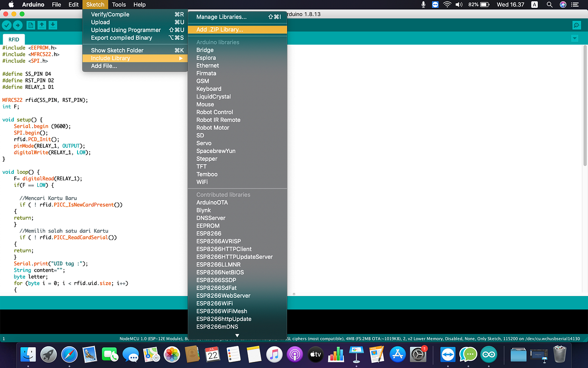Click the down arrow below the library list
Image resolution: width=588 pixels, height=368 pixels.
237,335
